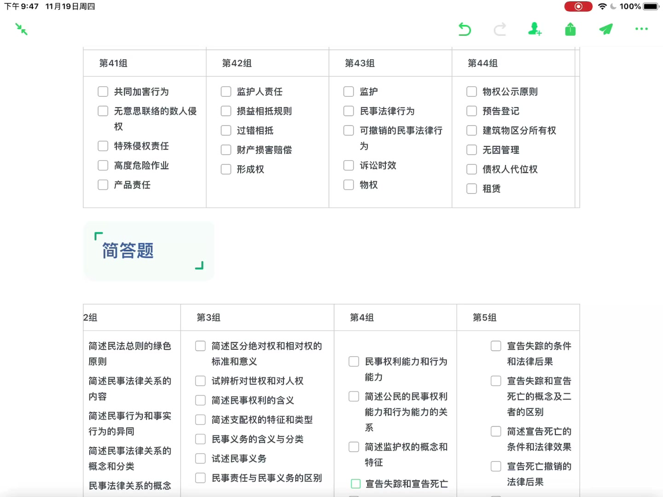Tap the collapse fullscreen arrows icon
The width and height of the screenshot is (663, 497).
(x=21, y=29)
